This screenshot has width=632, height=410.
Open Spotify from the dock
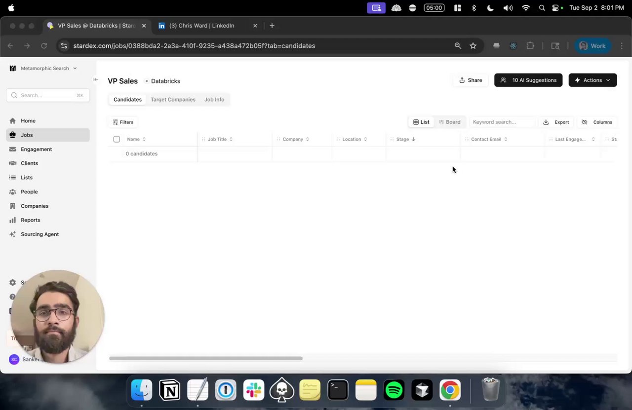click(x=394, y=390)
